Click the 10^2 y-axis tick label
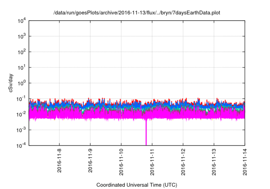This screenshot has width=270, height=189. click(22, 52)
